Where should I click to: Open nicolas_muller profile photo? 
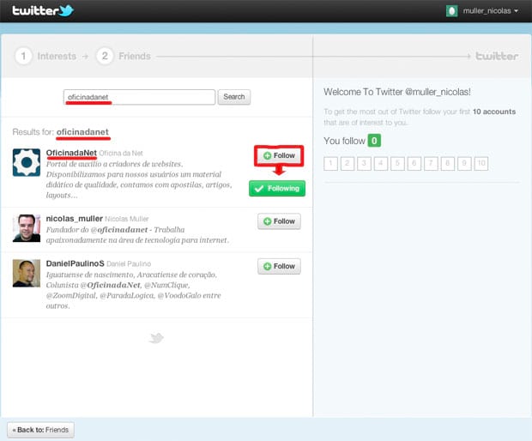point(27,228)
